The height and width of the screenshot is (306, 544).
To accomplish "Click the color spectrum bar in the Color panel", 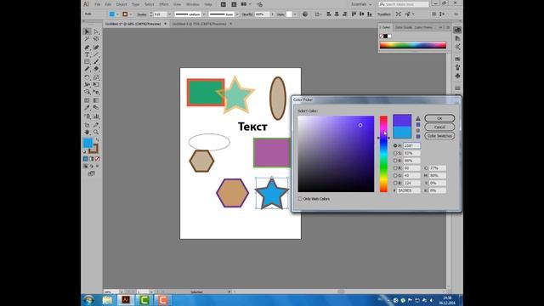I will 413,45.
